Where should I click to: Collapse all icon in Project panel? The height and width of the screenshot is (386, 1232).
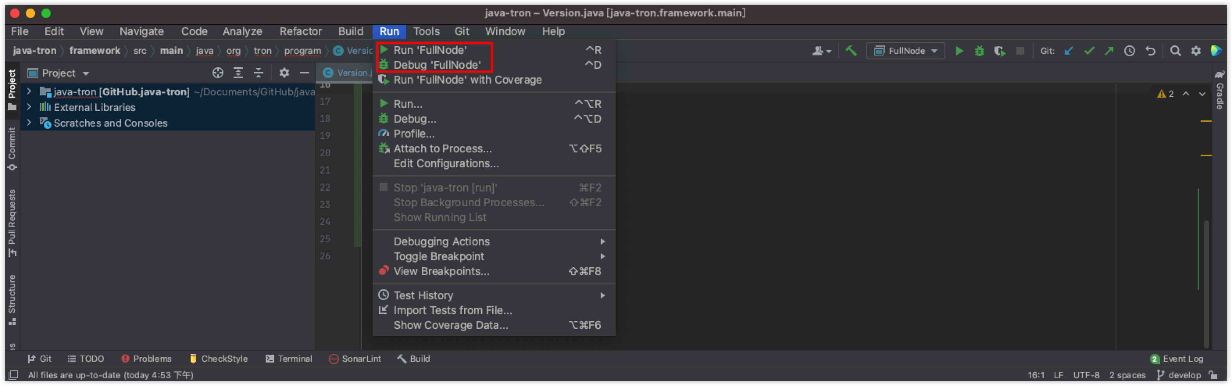point(258,73)
